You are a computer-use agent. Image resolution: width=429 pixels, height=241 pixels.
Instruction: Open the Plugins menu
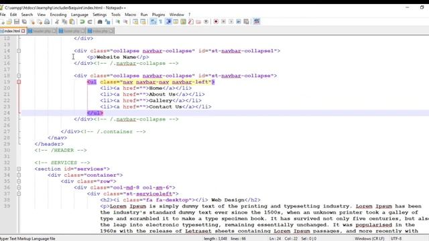pyautogui.click(x=158, y=15)
